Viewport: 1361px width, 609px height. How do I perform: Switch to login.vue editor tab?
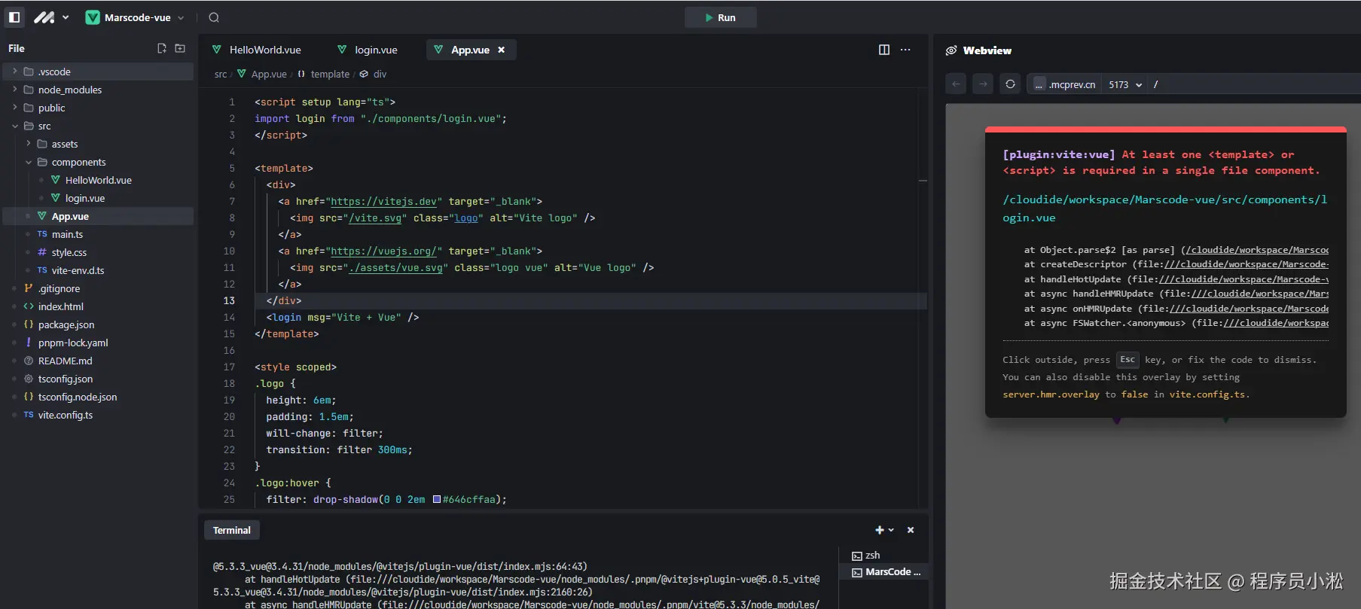pyautogui.click(x=368, y=50)
